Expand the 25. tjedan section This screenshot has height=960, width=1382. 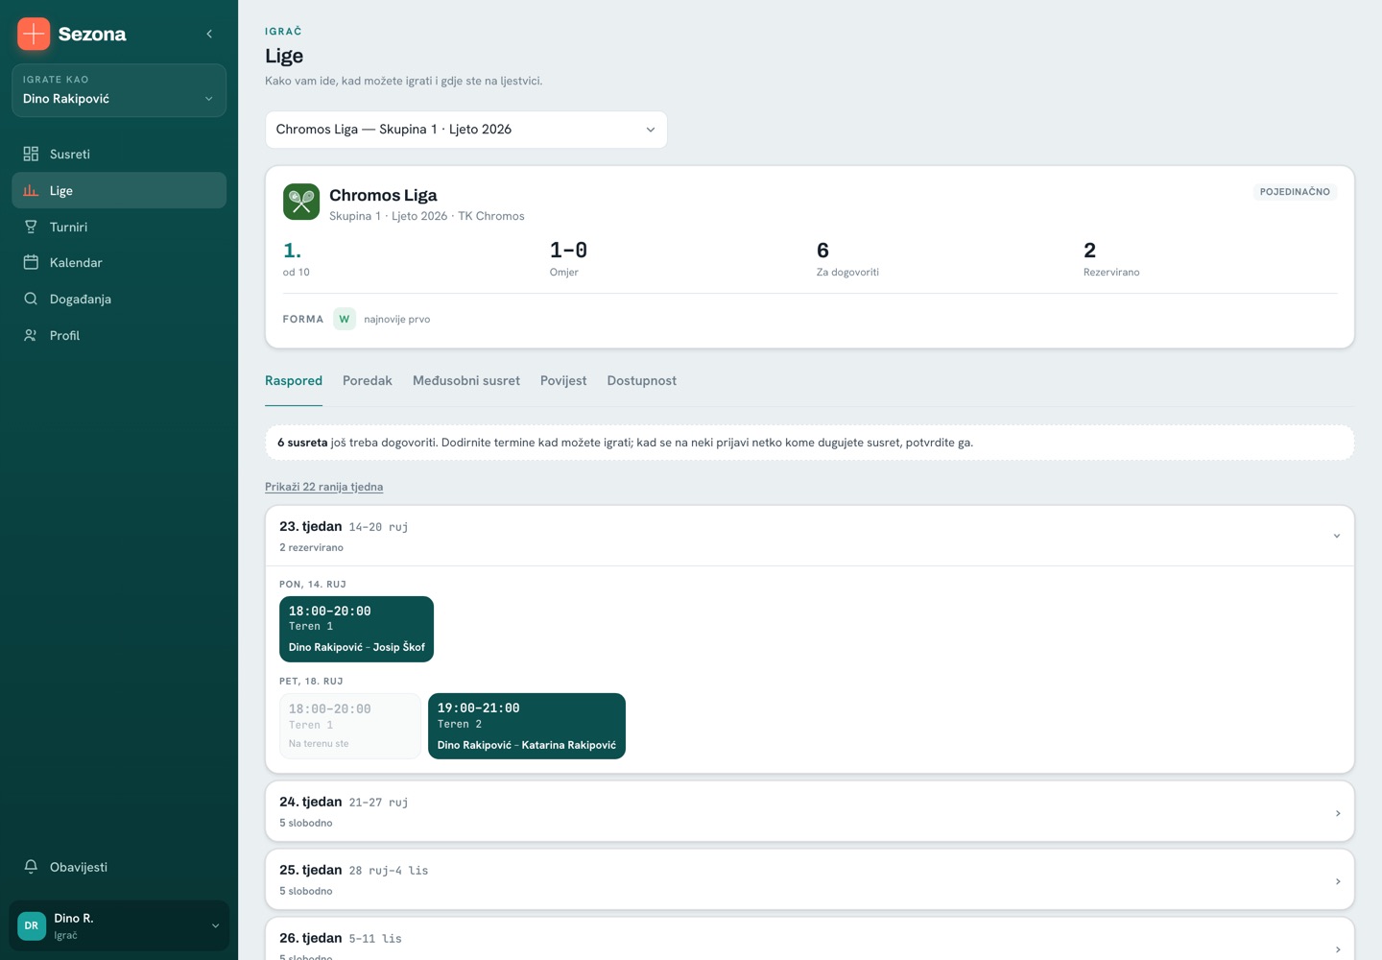[810, 879]
